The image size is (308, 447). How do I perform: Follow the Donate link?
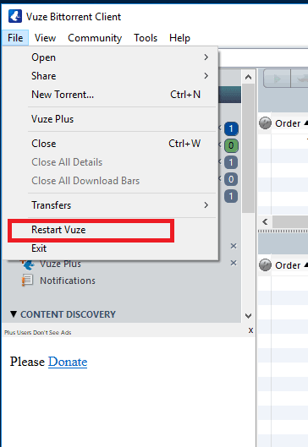68,362
